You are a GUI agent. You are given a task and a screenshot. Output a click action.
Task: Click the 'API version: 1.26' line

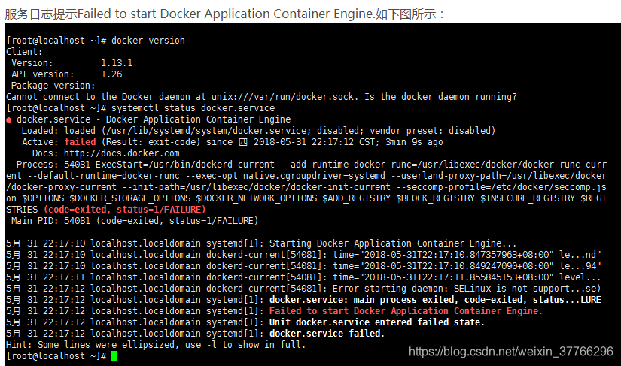click(x=66, y=74)
